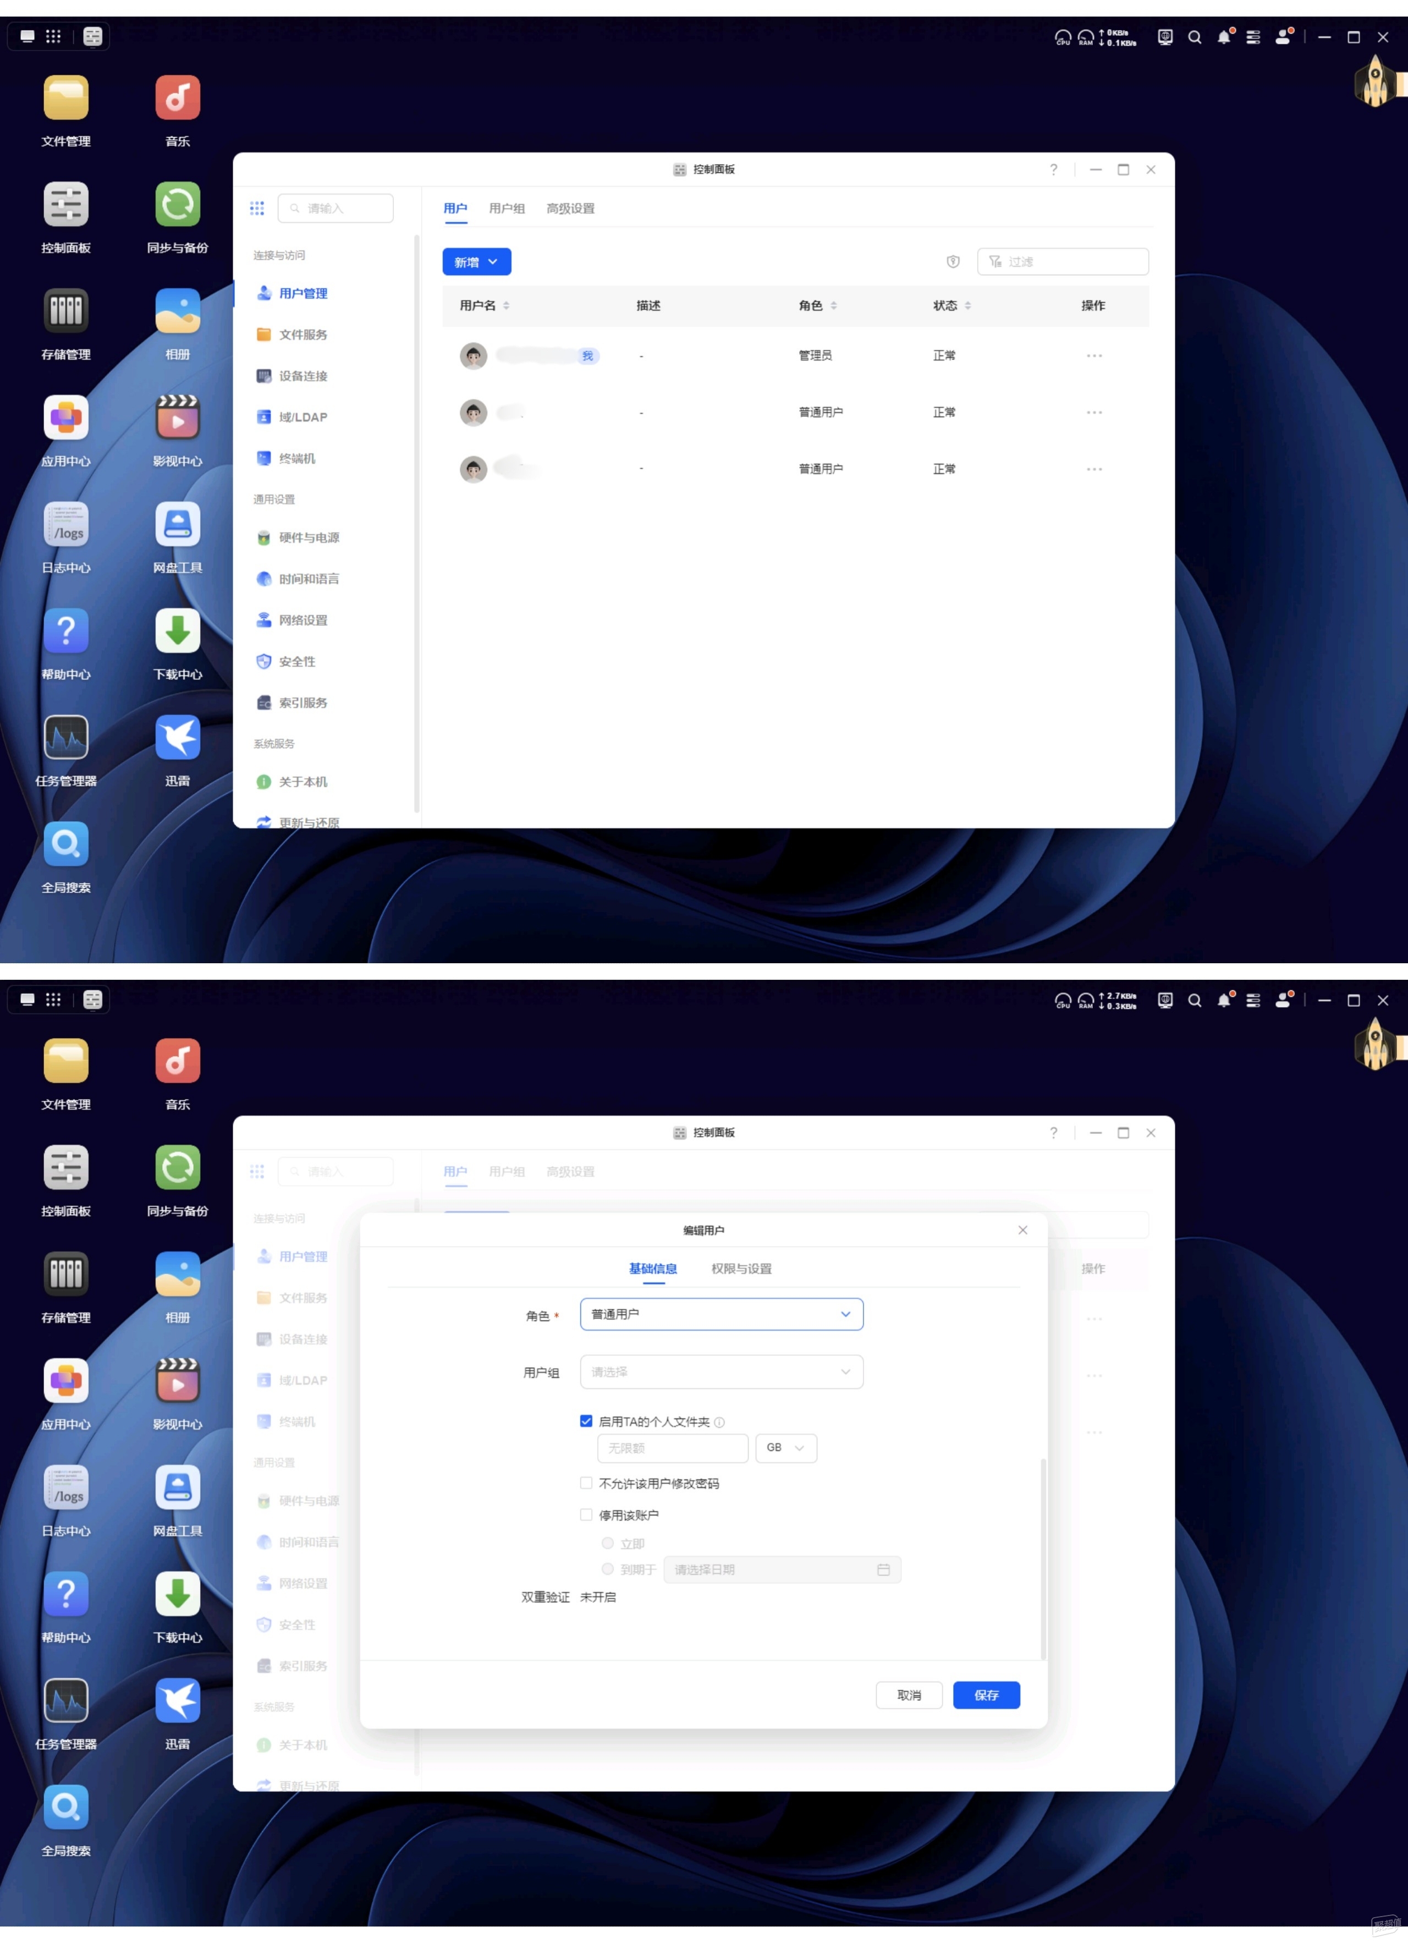1408x1943 pixels.
Task: Click 取消 to cancel editing
Action: click(910, 1695)
